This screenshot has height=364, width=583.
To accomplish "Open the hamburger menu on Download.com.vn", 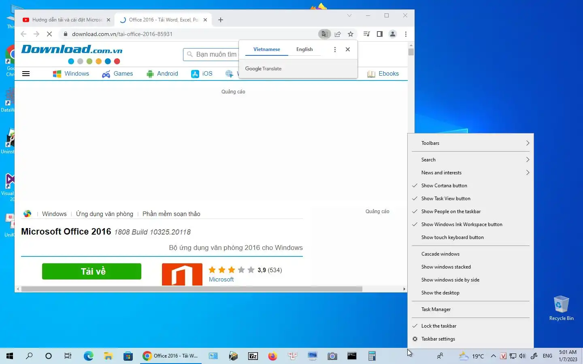I will [x=26, y=74].
